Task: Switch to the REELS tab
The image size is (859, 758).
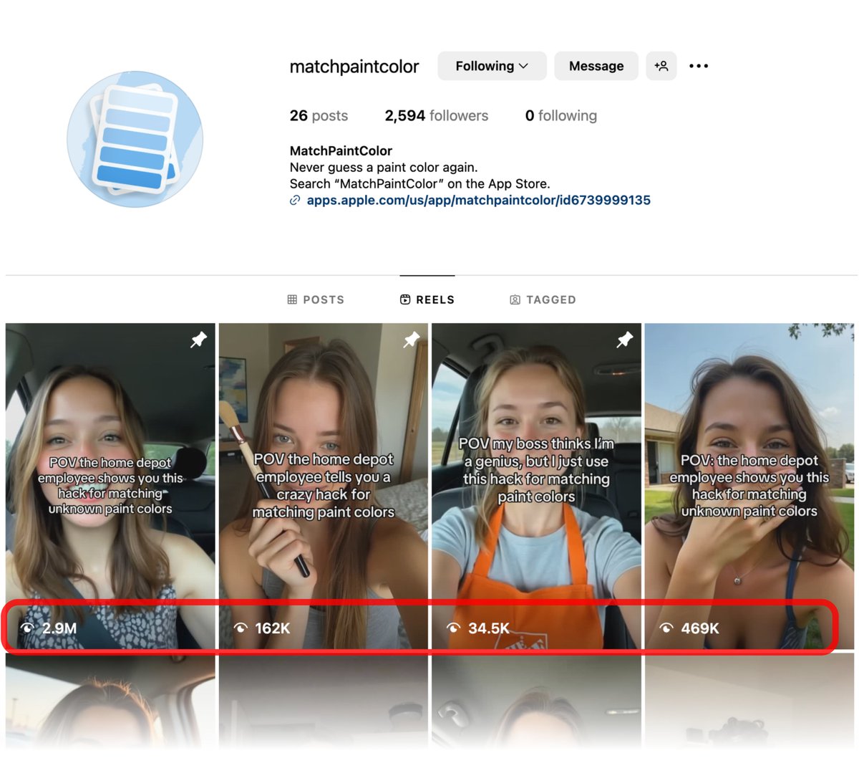Action: (x=427, y=299)
